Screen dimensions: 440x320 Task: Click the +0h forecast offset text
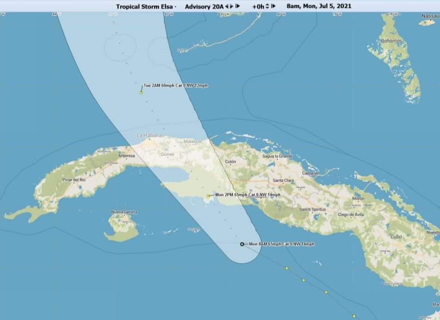tap(258, 6)
